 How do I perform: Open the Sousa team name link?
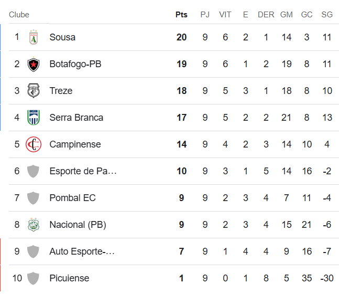coord(62,37)
